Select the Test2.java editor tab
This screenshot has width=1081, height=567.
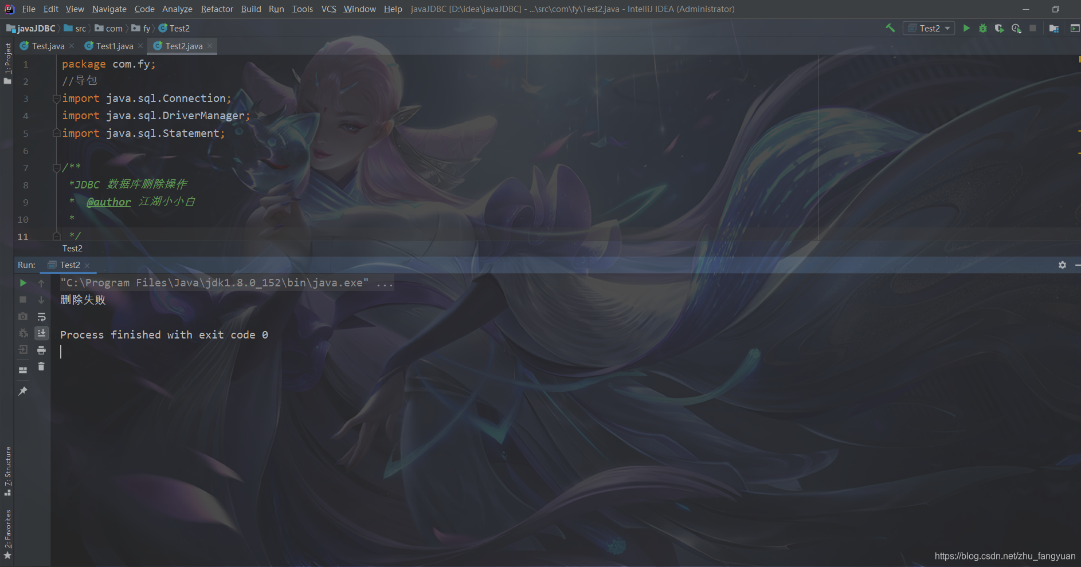click(183, 46)
